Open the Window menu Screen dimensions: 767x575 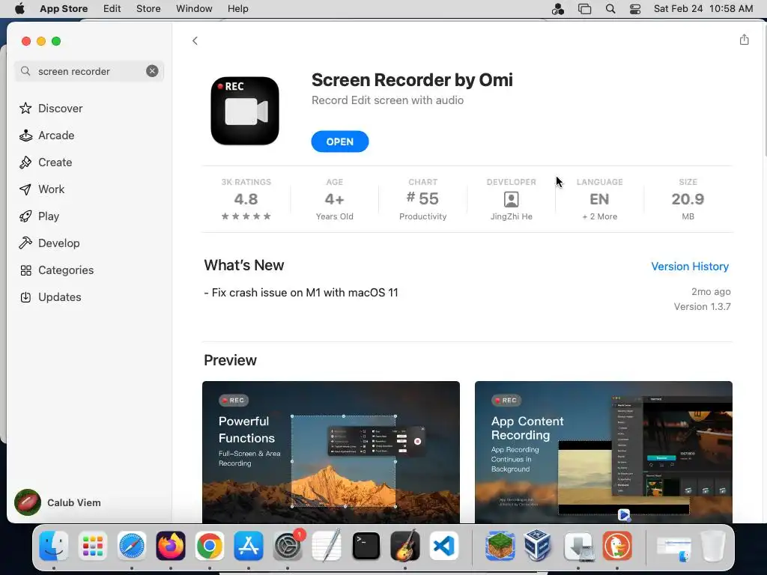[x=194, y=8]
